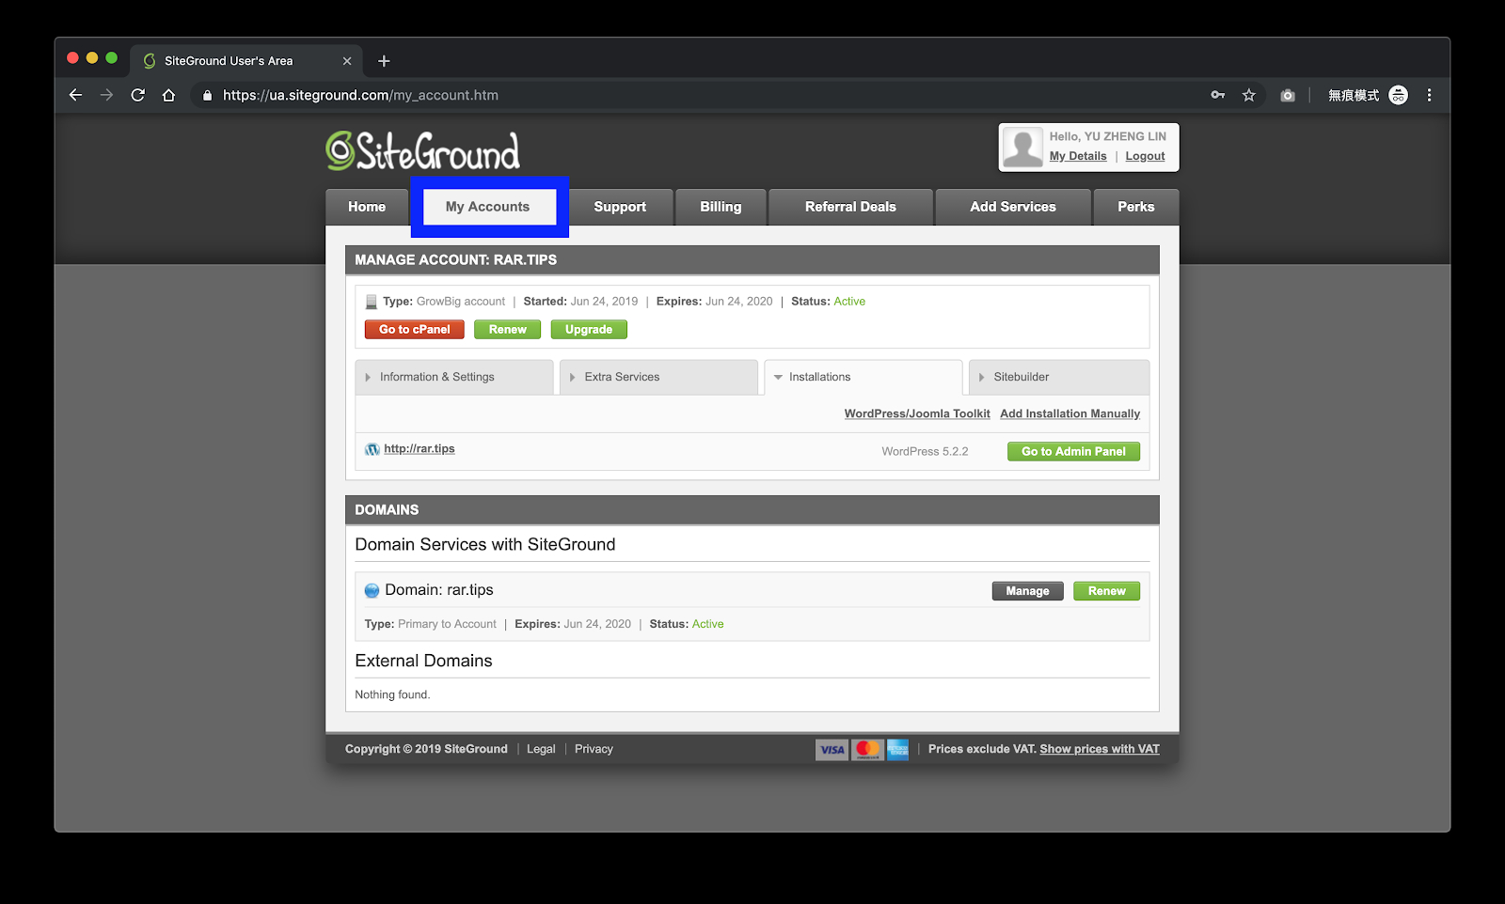Expand the Information & Settings section
Screen dimensions: 1505x904
[x=454, y=377]
